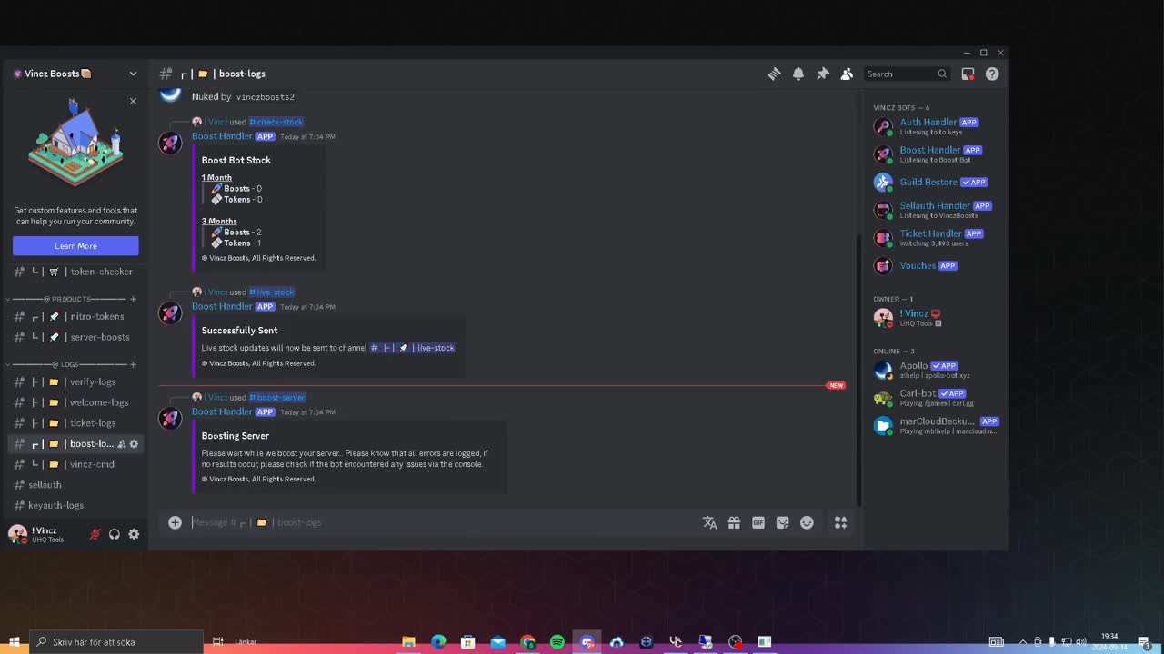This screenshot has width=1164, height=654.
Task: Open the GIF picker
Action: point(758,522)
